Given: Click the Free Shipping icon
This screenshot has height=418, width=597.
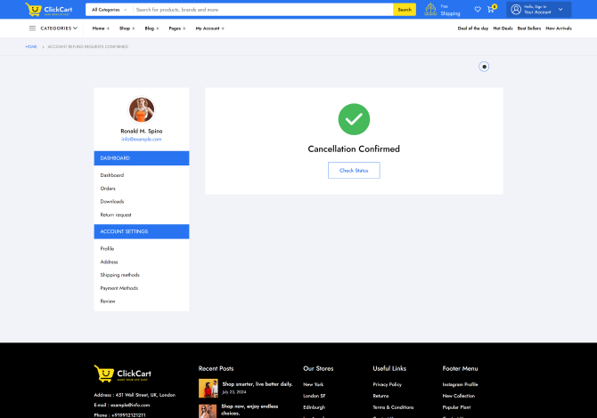Looking at the screenshot, I should tap(431, 10).
